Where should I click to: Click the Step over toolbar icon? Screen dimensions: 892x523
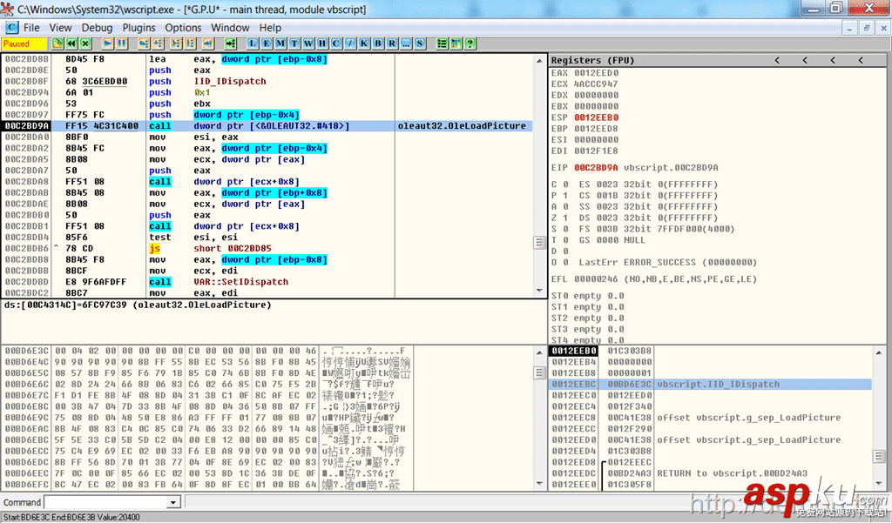tap(158, 44)
